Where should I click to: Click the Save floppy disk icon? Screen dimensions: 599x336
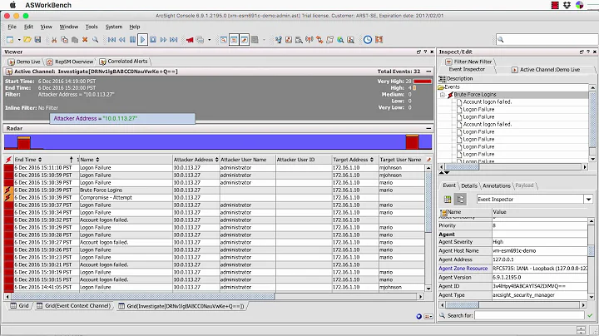coord(37,40)
